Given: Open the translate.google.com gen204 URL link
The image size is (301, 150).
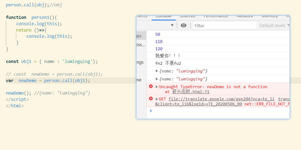Looking at the screenshot, I should pyautogui.click(x=222, y=99).
